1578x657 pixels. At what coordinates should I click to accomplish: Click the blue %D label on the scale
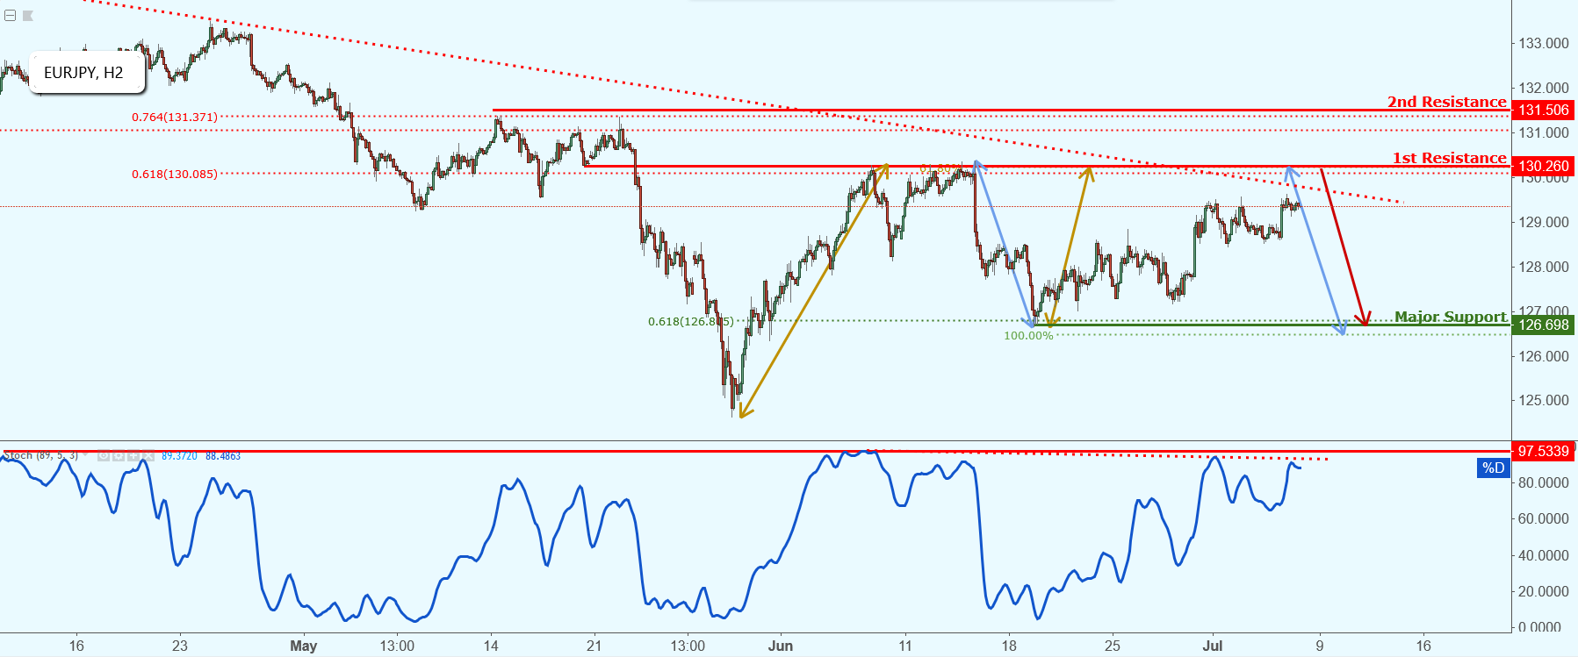[1493, 468]
